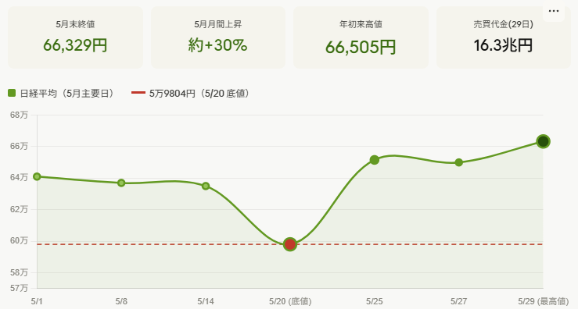The width and height of the screenshot is (578, 309).
Task: Click the 5/8 data point marker
Action: tap(121, 183)
